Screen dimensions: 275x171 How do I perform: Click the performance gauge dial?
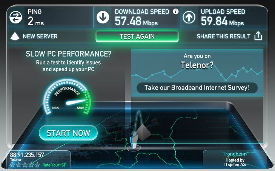tap(67, 97)
